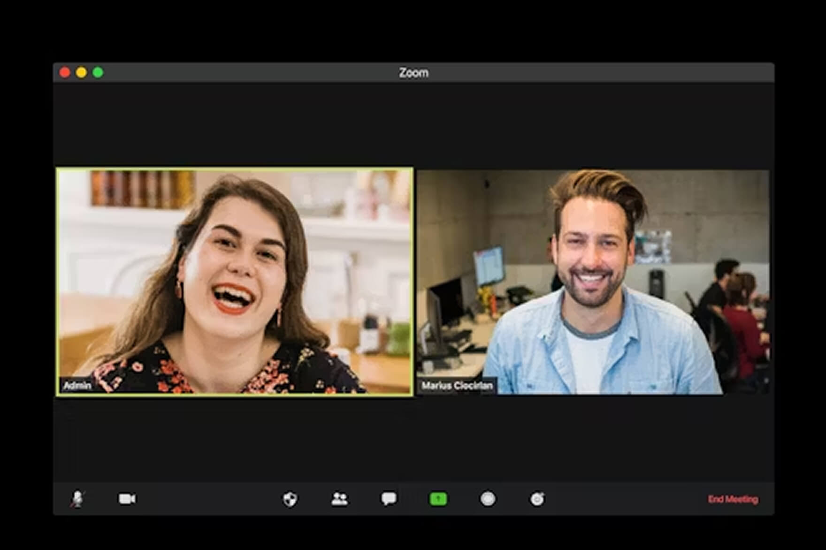826x550 pixels.
Task: Click the lit monitor behind Marius
Action: click(x=488, y=266)
